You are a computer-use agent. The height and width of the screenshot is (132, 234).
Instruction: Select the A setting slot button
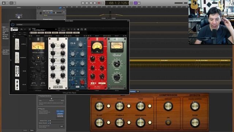pyautogui.click(x=68, y=29)
